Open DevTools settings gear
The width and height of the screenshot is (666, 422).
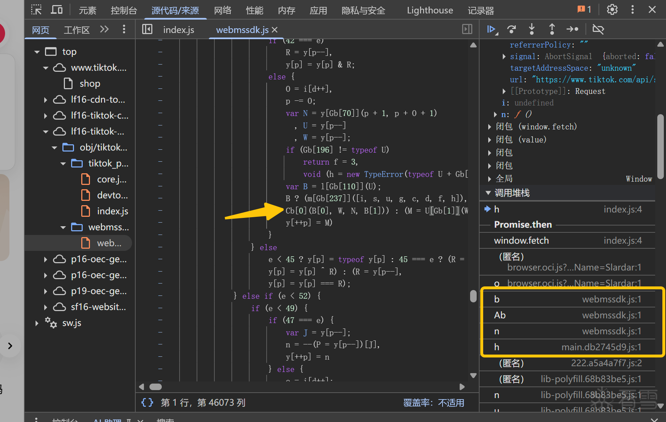click(x=612, y=10)
